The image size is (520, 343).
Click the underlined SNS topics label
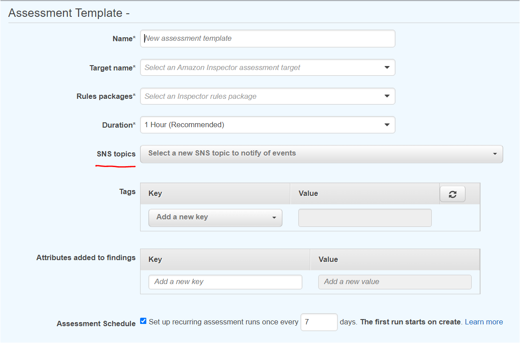116,154
